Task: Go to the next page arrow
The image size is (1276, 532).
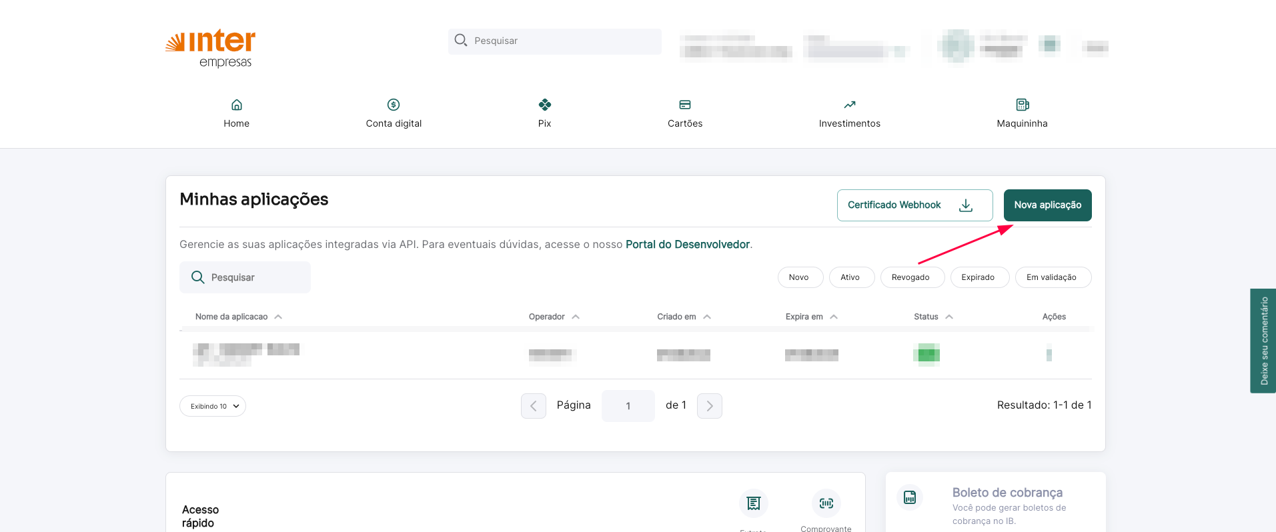Action: [x=710, y=406]
